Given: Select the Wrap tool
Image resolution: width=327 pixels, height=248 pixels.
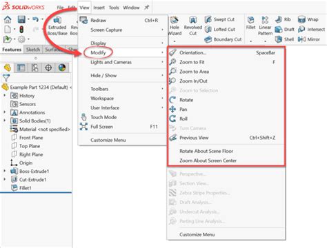Looking at the screenshot, I should coord(308,19).
